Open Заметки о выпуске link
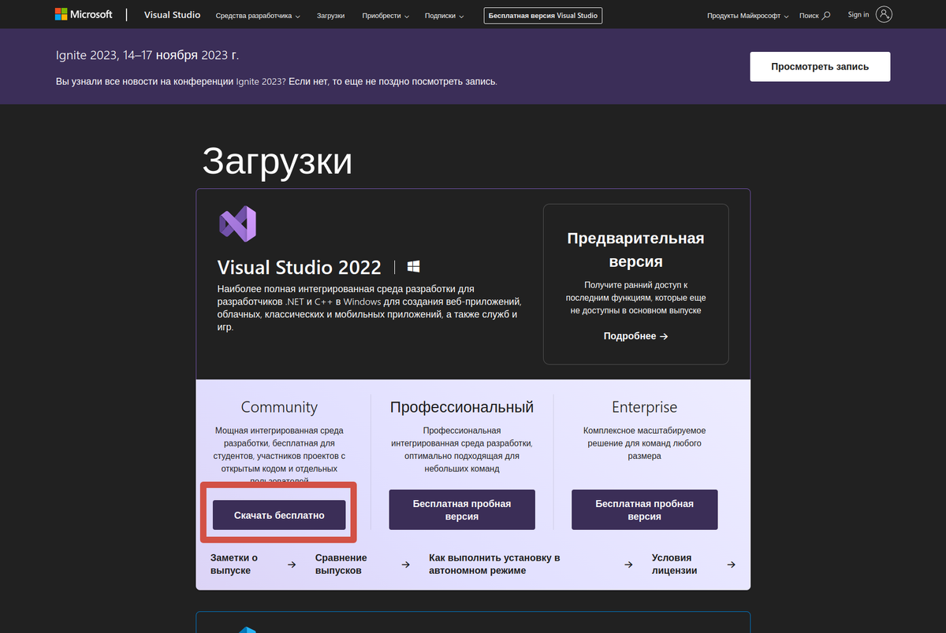Screen dimensions: 946x633 (x=235, y=564)
